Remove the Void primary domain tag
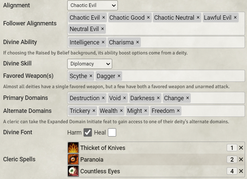247x179 pixels. (x=124, y=98)
